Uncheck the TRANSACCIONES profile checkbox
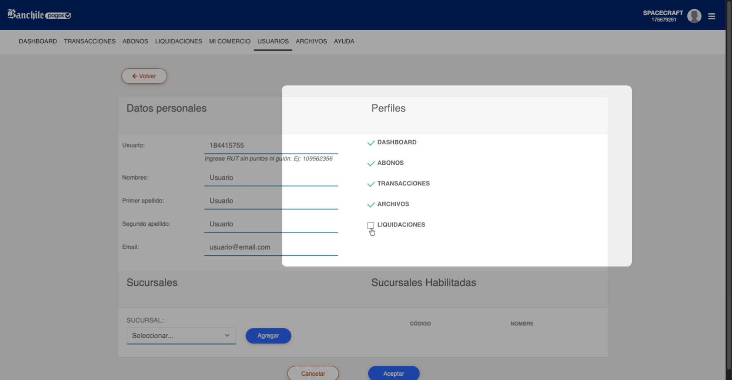Image resolution: width=732 pixels, height=380 pixels. point(371,184)
